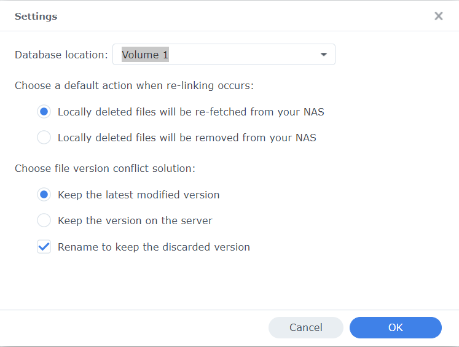Viewport: 459px width, 347px height.
Task: Click the "Keep the latest modified version" label
Action: [138, 195]
